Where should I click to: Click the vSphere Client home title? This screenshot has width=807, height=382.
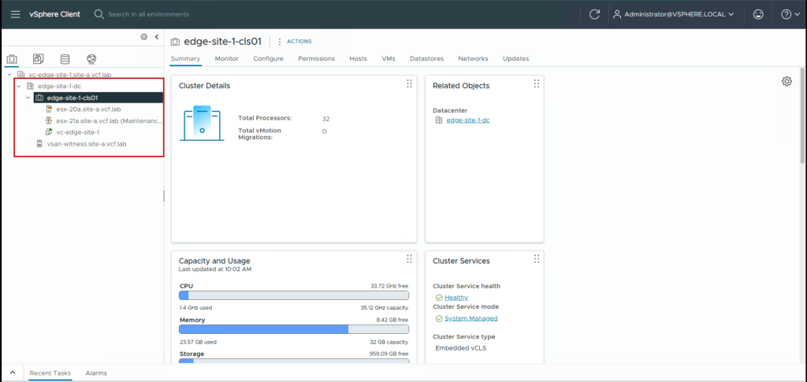[54, 14]
